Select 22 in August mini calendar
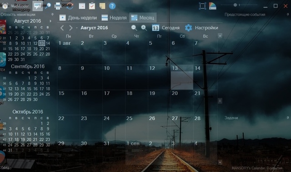Image resolution: width=291 pixels, height=172 pixels. coord(10,54)
